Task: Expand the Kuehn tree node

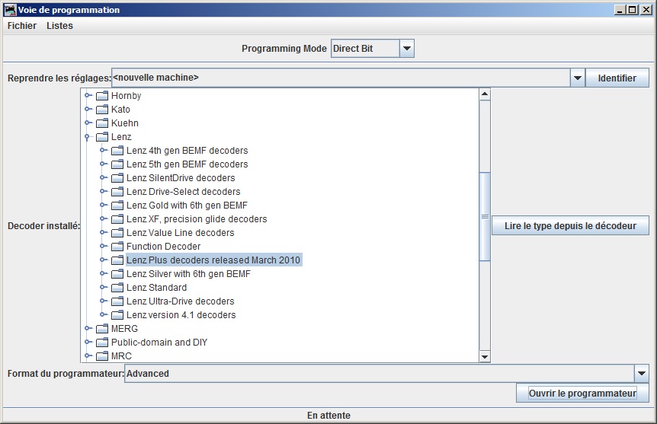Action: [88, 123]
